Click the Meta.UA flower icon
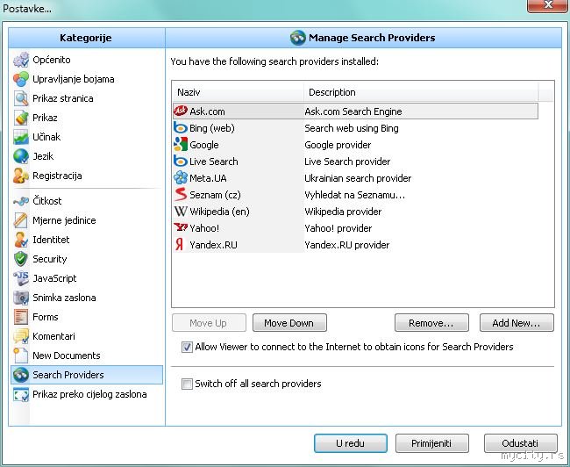This screenshot has width=570, height=467. pyautogui.click(x=181, y=178)
